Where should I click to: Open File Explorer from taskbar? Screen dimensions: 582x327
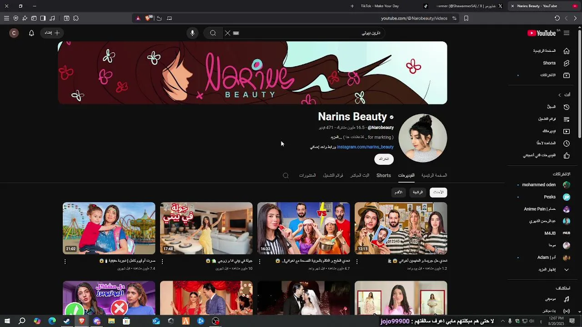(x=111, y=321)
